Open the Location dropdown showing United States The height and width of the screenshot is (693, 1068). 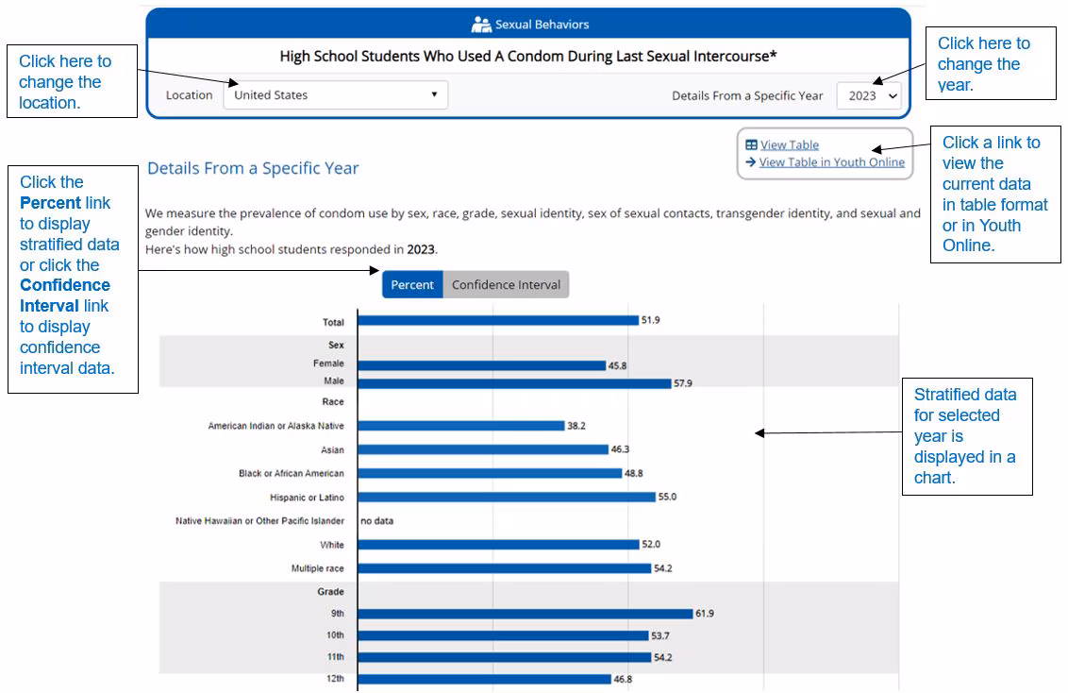point(335,94)
